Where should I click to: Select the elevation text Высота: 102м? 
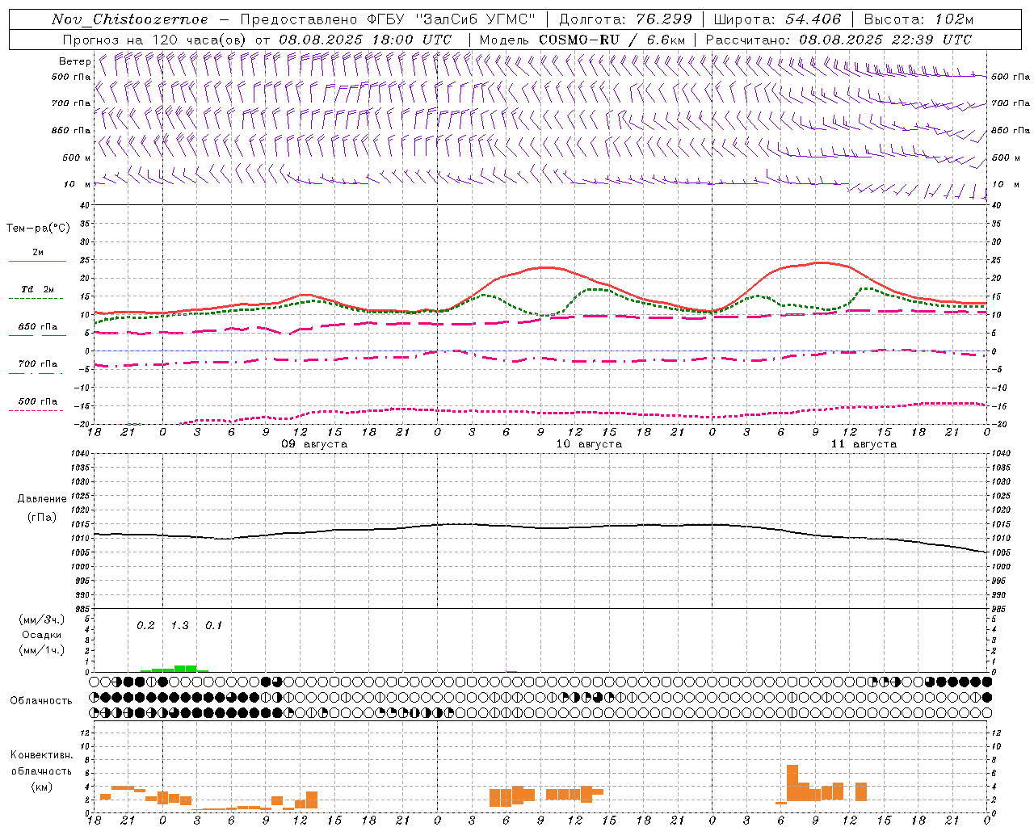point(919,19)
